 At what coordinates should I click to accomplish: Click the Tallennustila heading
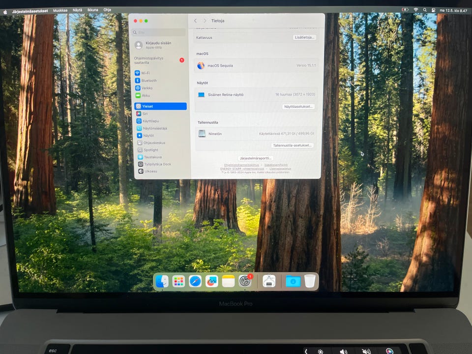(207, 122)
